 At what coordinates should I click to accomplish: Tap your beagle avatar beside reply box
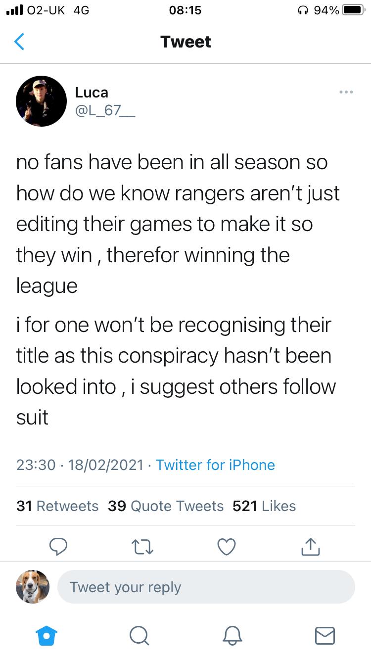pyautogui.click(x=33, y=587)
